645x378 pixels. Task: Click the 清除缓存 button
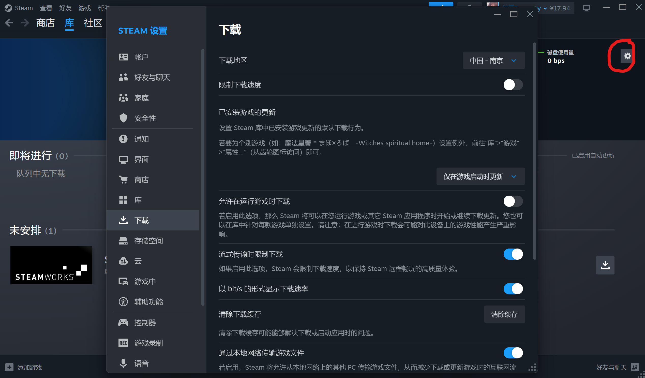pyautogui.click(x=504, y=314)
